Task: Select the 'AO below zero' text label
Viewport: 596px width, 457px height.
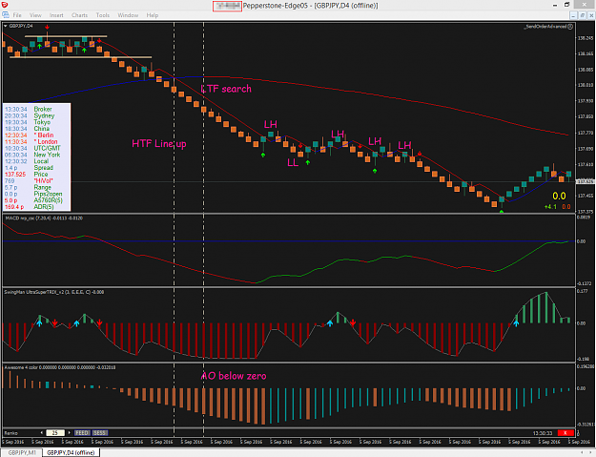Action: pyautogui.click(x=234, y=376)
